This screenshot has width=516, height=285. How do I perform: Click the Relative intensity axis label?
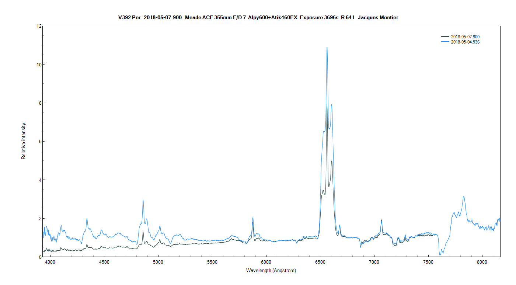point(24,141)
